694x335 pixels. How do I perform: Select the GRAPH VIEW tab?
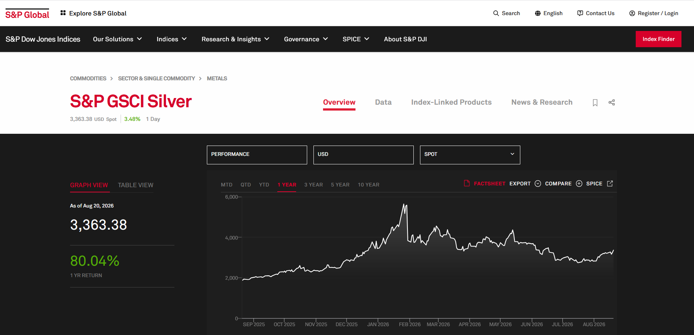click(x=89, y=185)
